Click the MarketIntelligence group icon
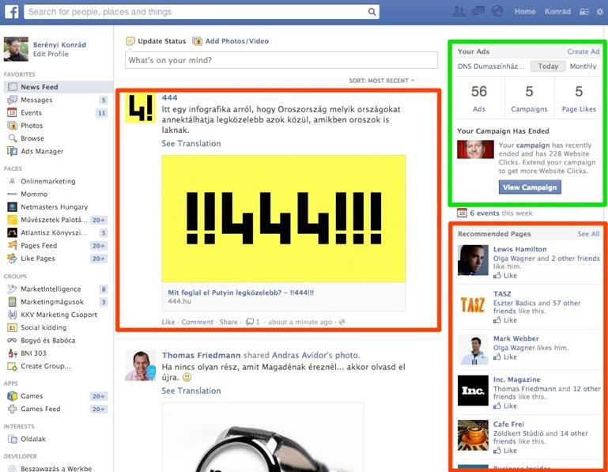The height and width of the screenshot is (472, 608). point(13,289)
